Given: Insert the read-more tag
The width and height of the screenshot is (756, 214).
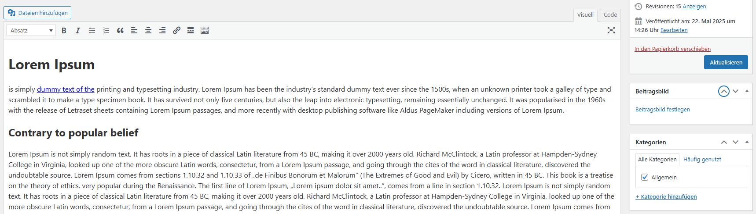Looking at the screenshot, I should (191, 30).
